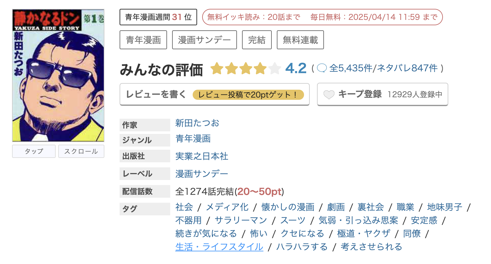
Task: Open the 無料連載 filter tag
Action: (x=300, y=40)
